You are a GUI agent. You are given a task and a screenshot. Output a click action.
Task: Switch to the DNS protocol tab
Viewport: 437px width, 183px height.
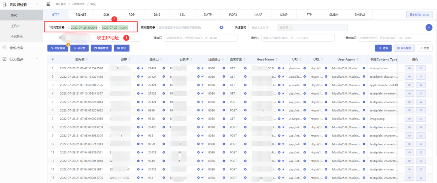[157, 15]
